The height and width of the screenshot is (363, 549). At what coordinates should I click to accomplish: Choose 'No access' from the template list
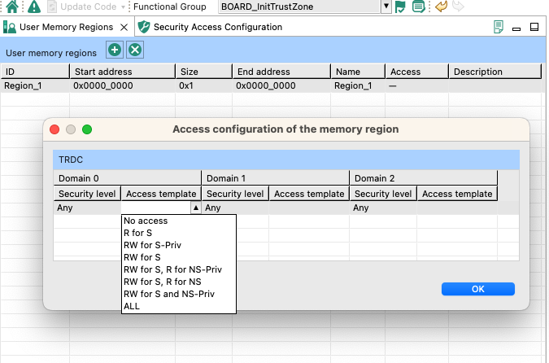pos(146,221)
